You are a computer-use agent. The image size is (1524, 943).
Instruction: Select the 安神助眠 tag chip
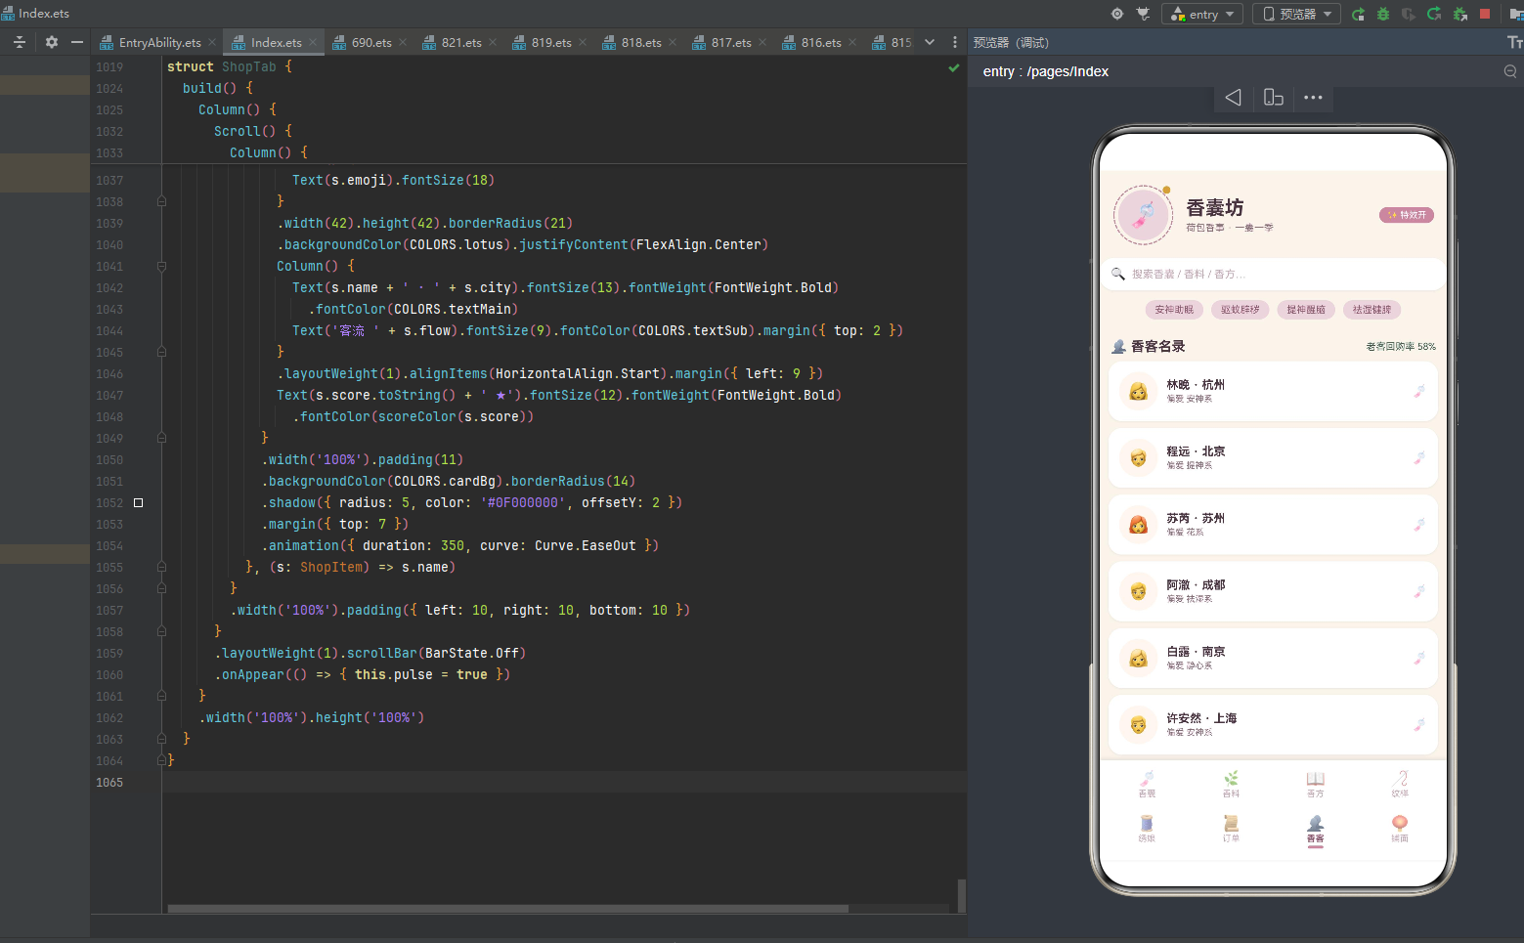coord(1174,310)
